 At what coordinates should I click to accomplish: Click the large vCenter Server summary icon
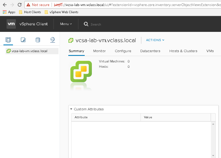[x=81, y=71]
